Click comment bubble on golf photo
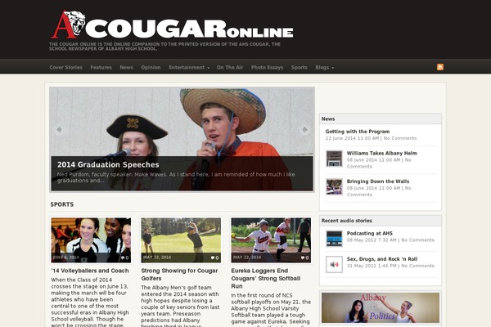This screenshot has width=491, height=327. tap(214, 258)
